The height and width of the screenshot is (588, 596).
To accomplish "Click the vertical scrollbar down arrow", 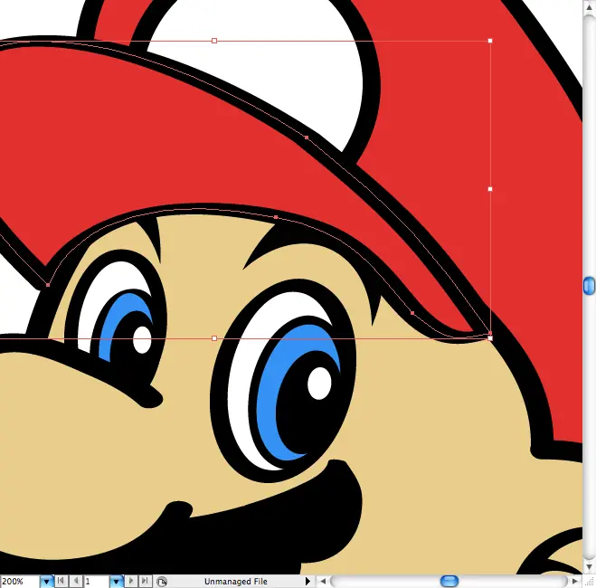I will 589,567.
